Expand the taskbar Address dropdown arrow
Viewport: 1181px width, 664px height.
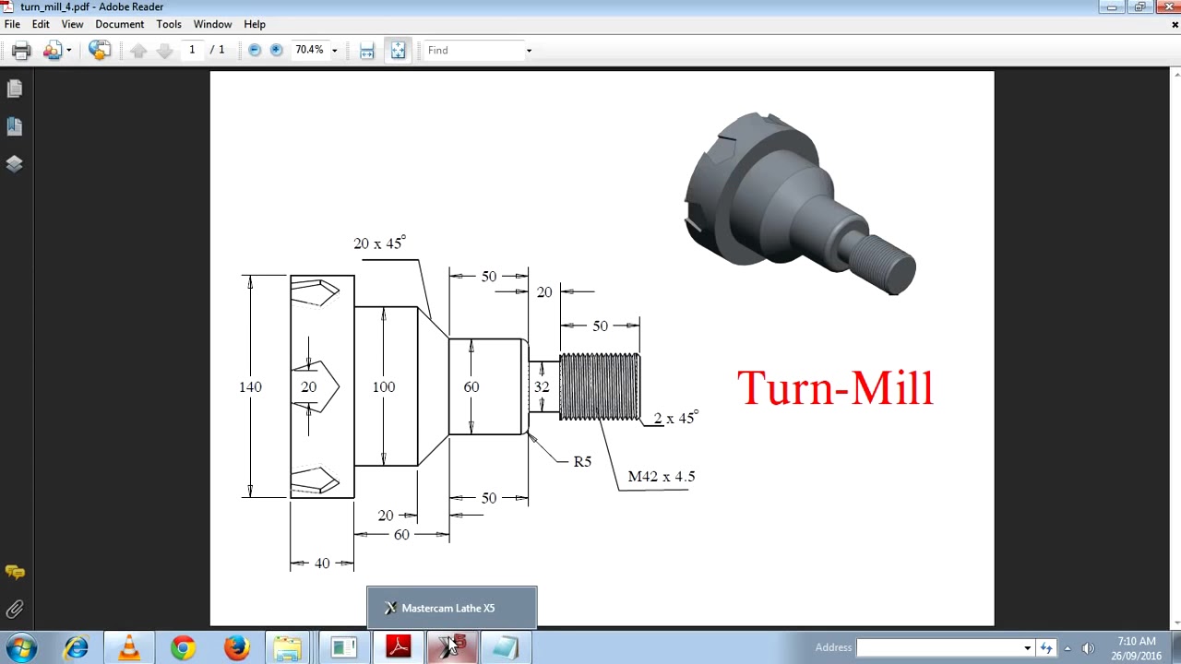(1027, 648)
